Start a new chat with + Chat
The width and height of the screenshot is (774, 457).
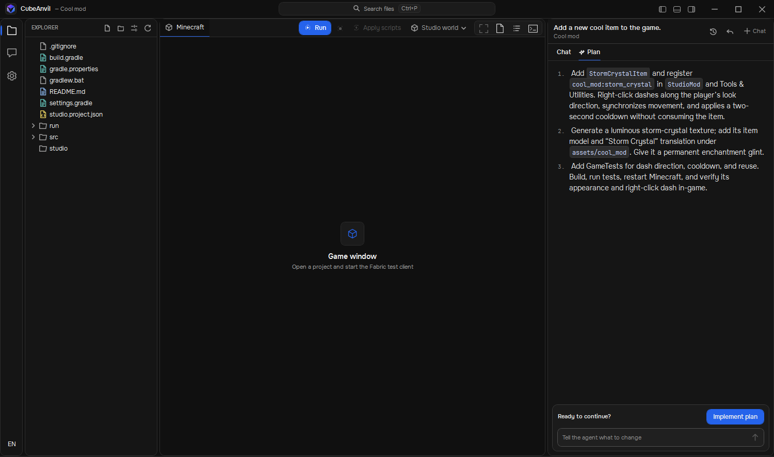755,31
